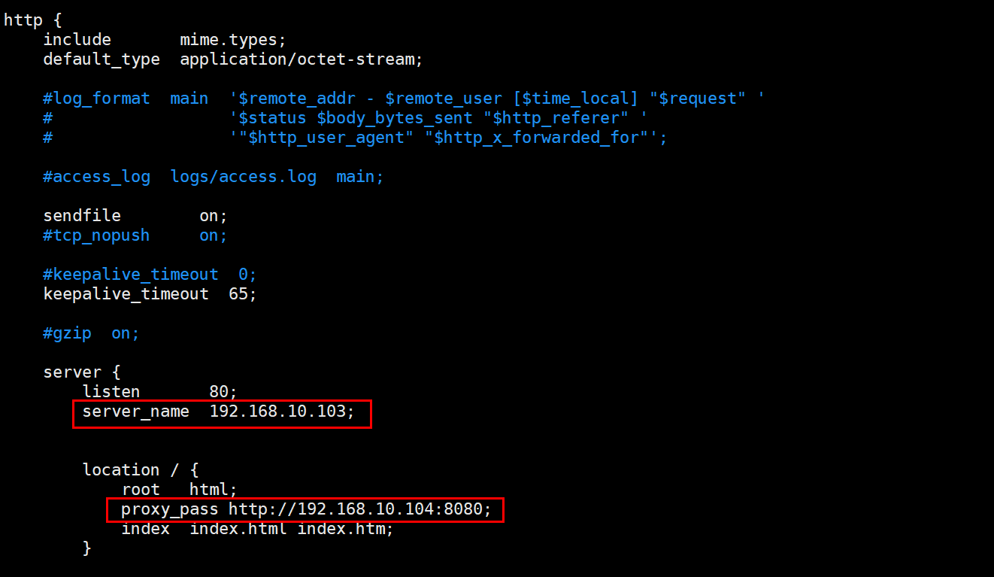Click the server opening brace line

82,372
